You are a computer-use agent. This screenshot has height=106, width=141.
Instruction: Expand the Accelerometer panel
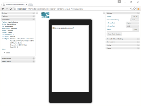pos(18,59)
